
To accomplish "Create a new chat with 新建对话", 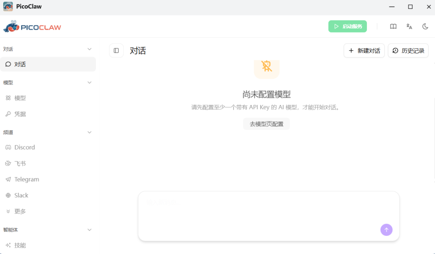I will [364, 51].
